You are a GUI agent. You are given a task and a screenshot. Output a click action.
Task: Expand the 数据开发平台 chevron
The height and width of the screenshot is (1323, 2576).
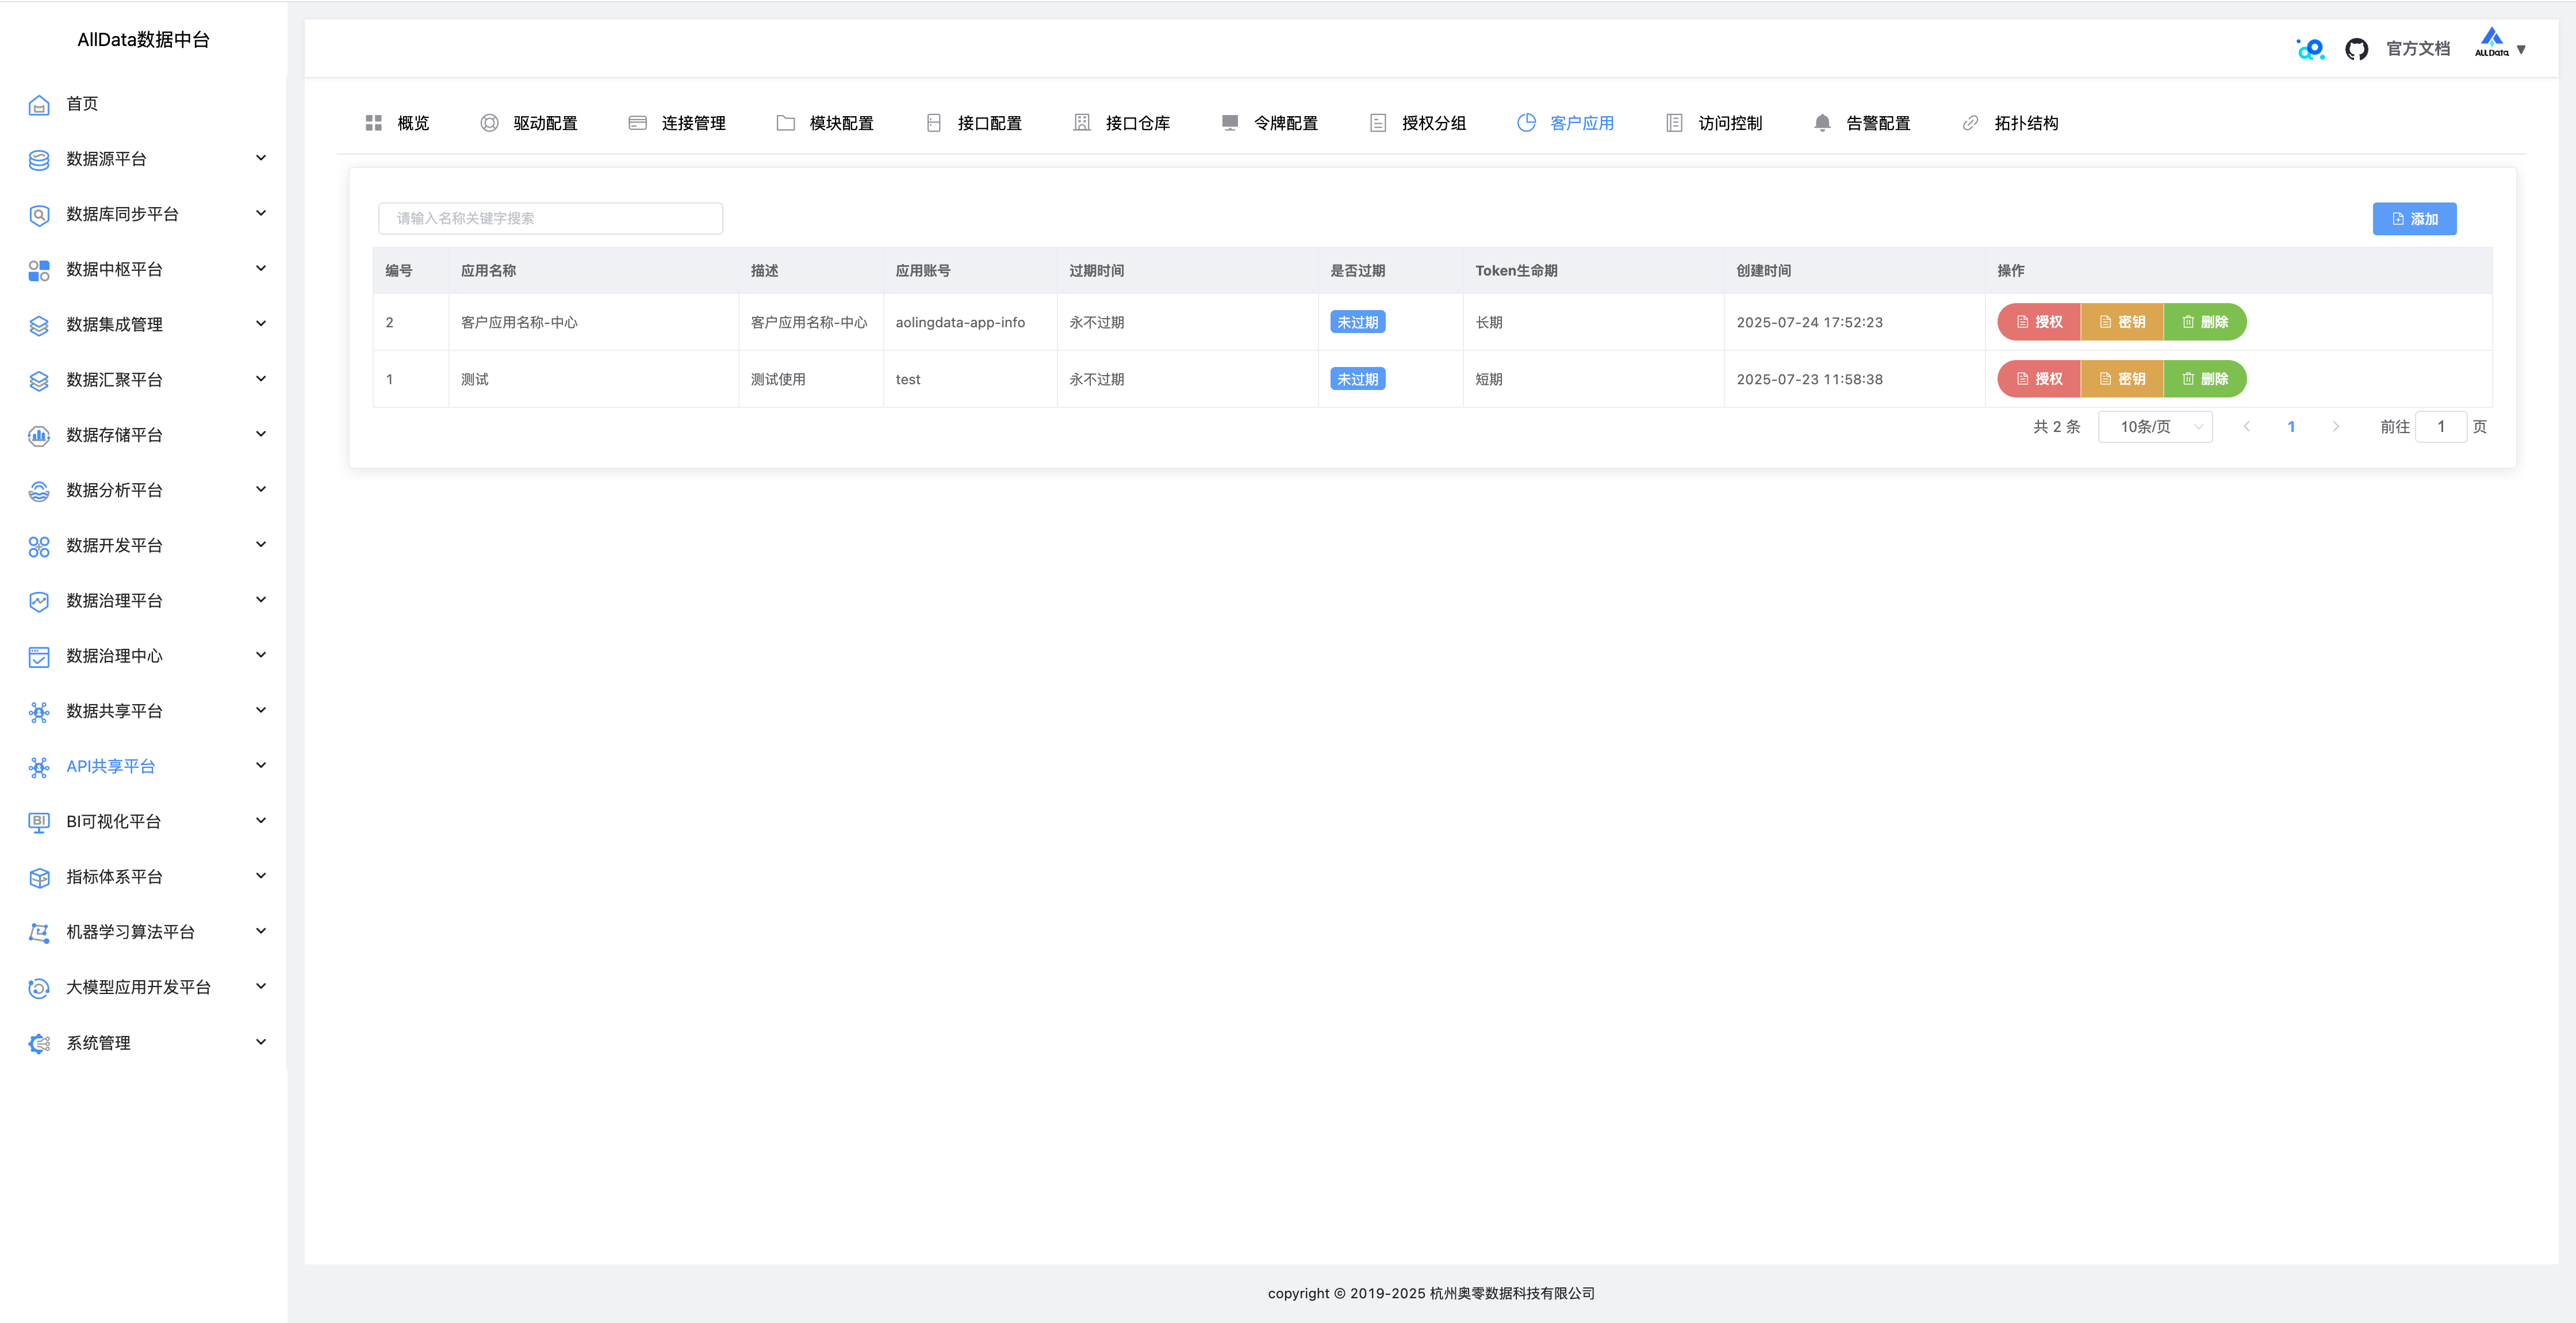pos(261,544)
